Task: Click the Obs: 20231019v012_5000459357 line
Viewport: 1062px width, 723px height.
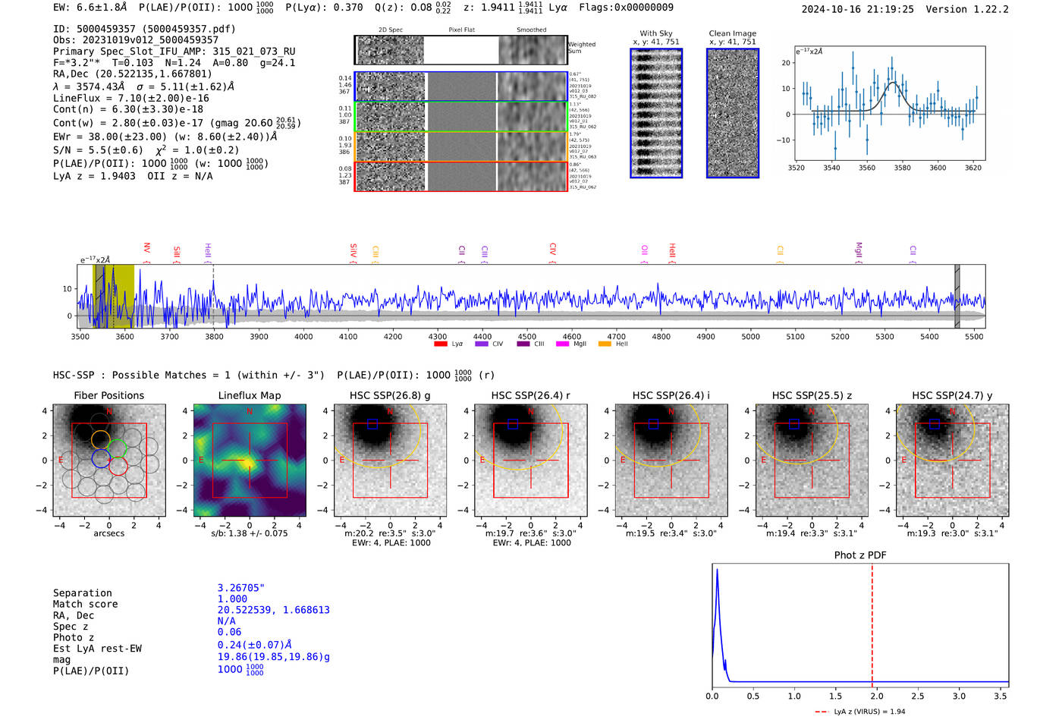Action: coord(136,40)
